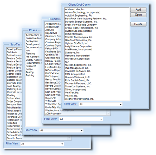This screenshot has height=155, width=156.
Task: Select Reporting in Sub-Task list
Action: 12,123
